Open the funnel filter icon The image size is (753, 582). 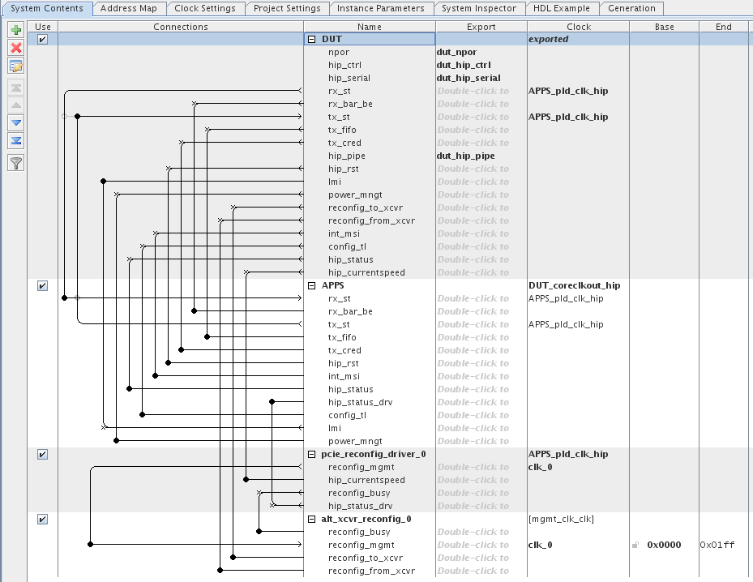click(15, 163)
